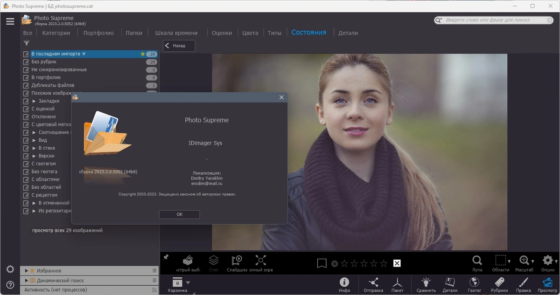
Task: Select the Правка edit brush icon
Action: [x=523, y=285]
